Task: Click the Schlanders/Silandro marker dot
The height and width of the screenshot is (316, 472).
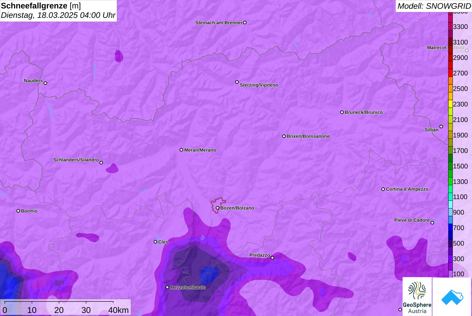Action: point(101,163)
